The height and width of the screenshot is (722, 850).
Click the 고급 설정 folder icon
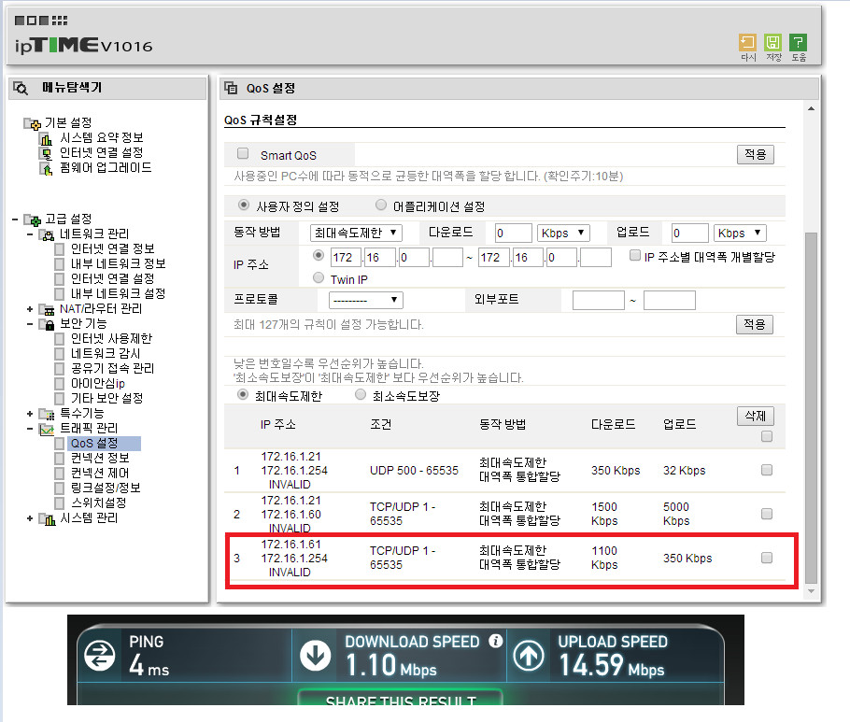(x=32, y=219)
